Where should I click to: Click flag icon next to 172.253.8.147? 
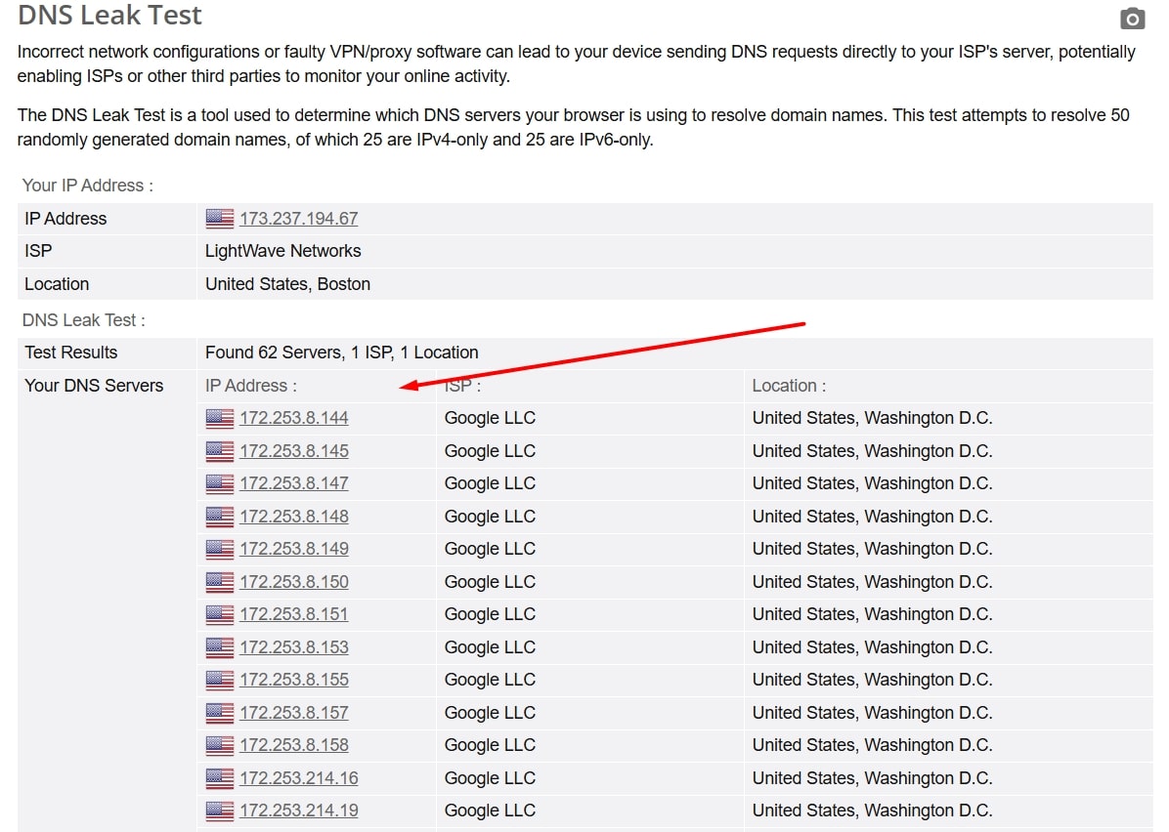[x=220, y=483]
